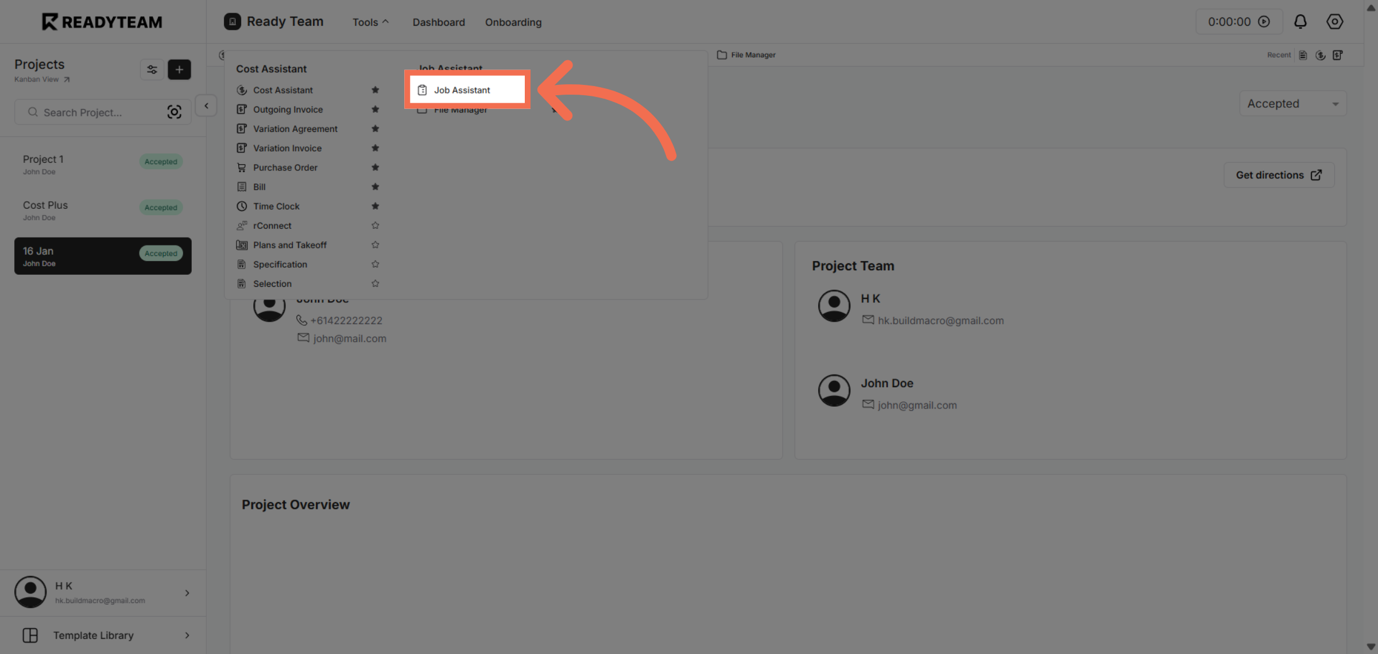
Task: Collapse the Tools menu chevron
Action: click(x=386, y=21)
